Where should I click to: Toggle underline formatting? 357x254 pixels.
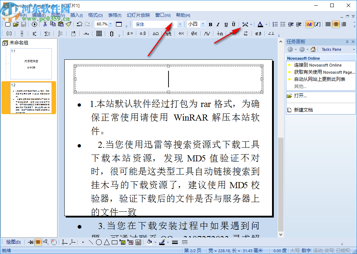click(226, 24)
